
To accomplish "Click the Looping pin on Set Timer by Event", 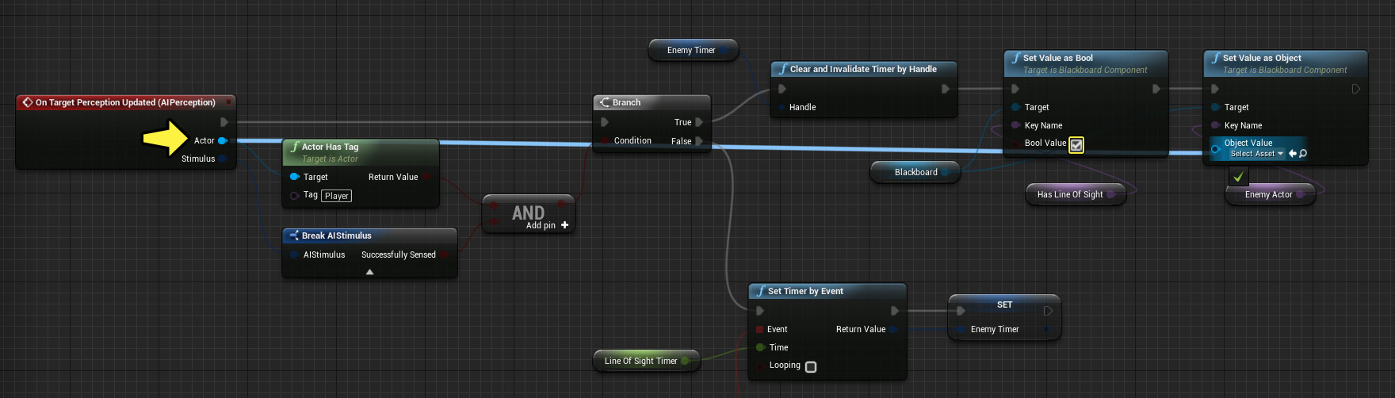I will 760,365.
